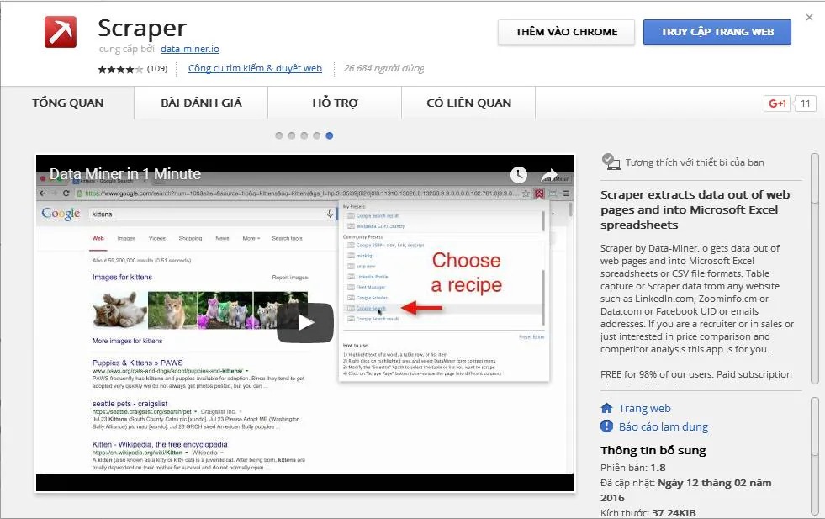This screenshot has height=519, width=825.
Task: Switch to the TỔNG QUAN tab
Action: click(67, 103)
